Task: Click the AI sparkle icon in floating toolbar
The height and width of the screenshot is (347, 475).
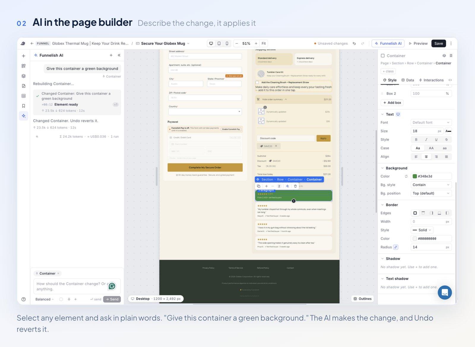Action: pyautogui.click(x=287, y=186)
